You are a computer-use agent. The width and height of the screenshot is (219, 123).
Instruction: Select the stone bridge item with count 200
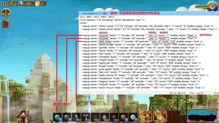[86, 117]
